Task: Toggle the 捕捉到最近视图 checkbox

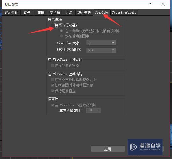Action: point(53,66)
